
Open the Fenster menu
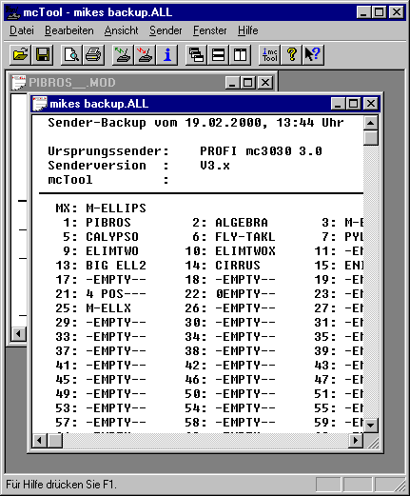pyautogui.click(x=210, y=30)
